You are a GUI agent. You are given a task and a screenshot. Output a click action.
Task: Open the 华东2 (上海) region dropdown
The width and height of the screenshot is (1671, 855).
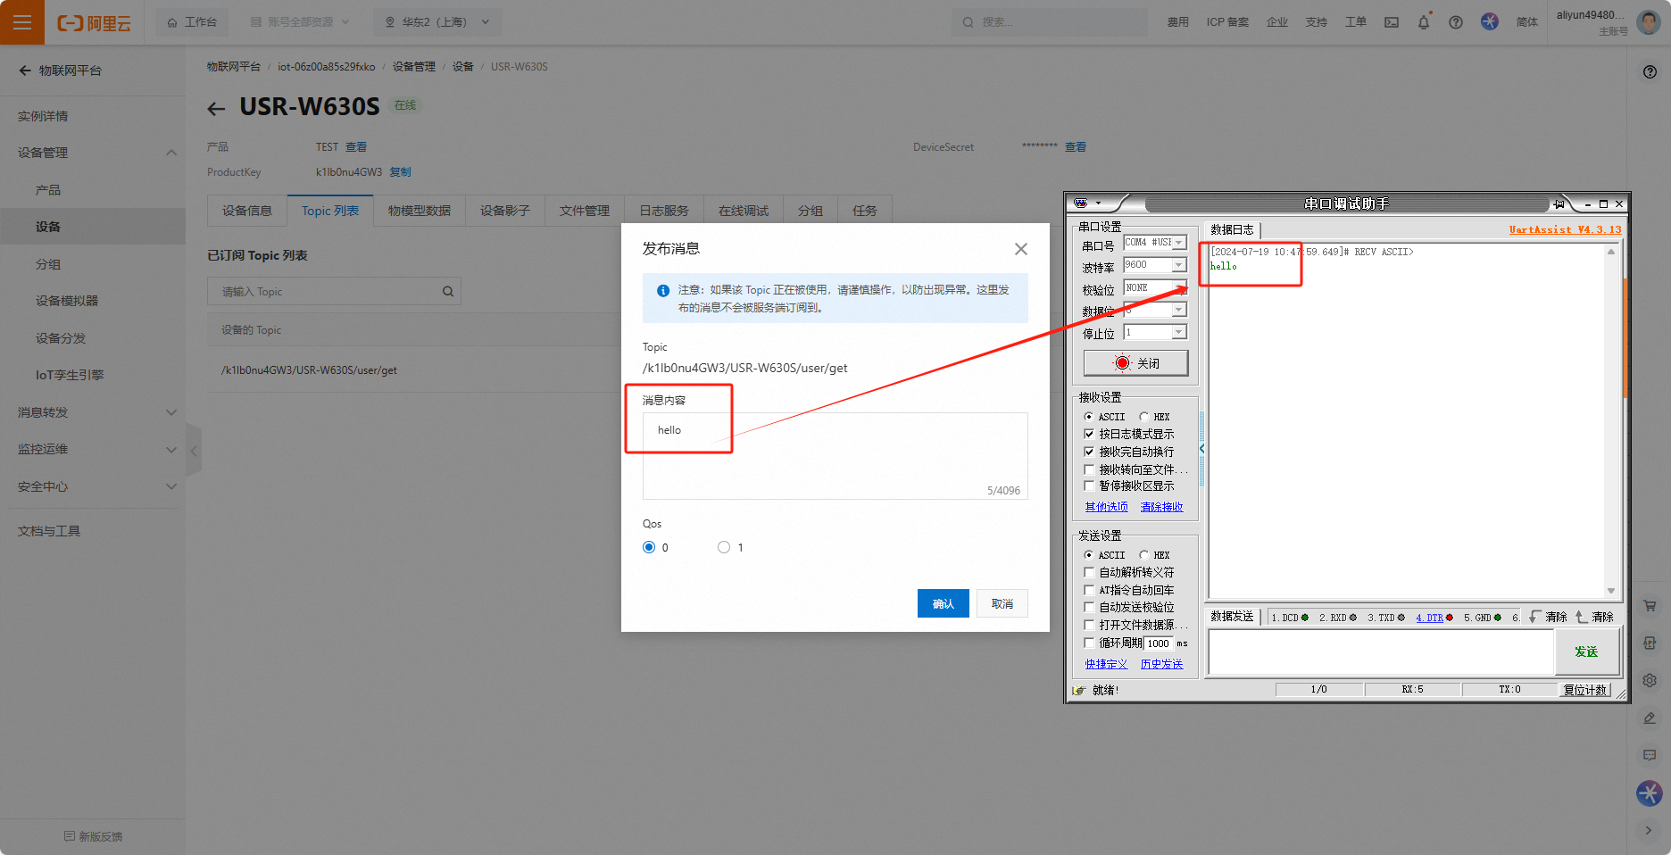(x=437, y=22)
